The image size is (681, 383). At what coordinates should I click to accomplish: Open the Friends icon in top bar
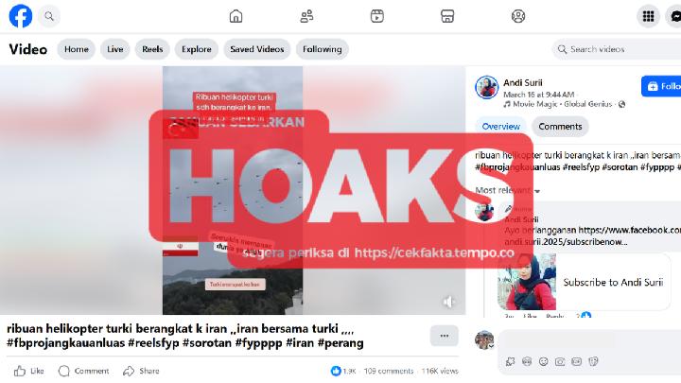coord(306,16)
